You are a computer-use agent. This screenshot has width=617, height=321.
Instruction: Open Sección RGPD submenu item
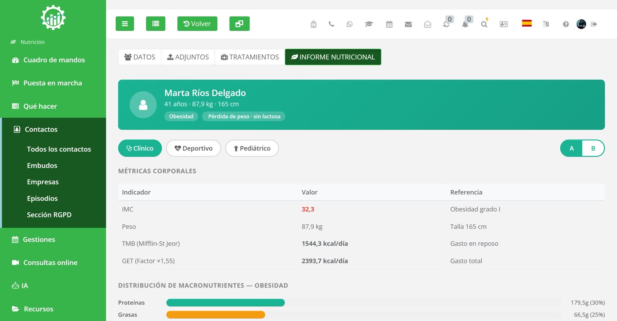pyautogui.click(x=49, y=215)
